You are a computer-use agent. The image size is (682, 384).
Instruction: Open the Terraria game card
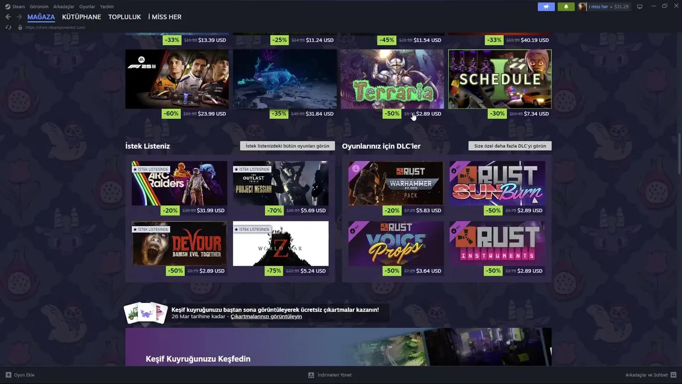point(392,79)
